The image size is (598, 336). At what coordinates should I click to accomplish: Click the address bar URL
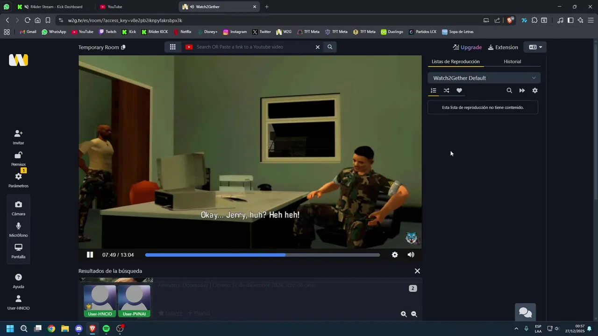(125, 21)
